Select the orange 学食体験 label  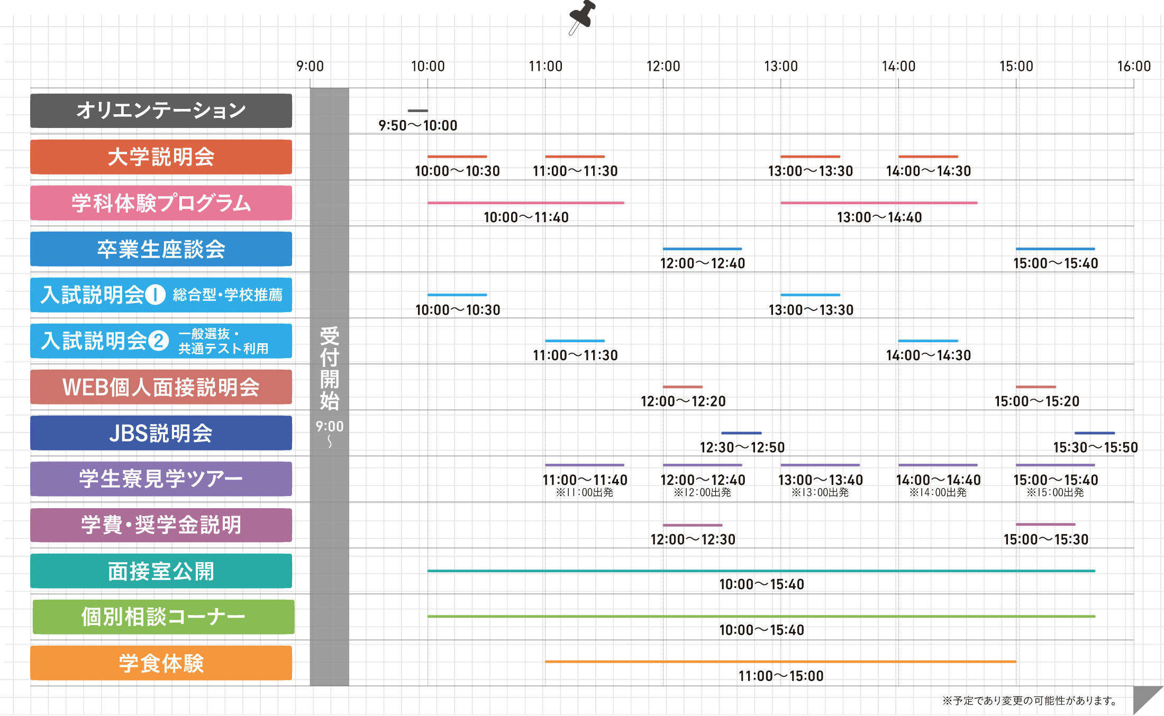click(x=161, y=663)
